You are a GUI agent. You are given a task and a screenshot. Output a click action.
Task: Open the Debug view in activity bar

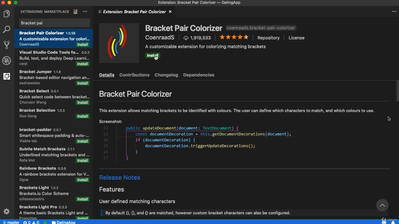pos(6,60)
